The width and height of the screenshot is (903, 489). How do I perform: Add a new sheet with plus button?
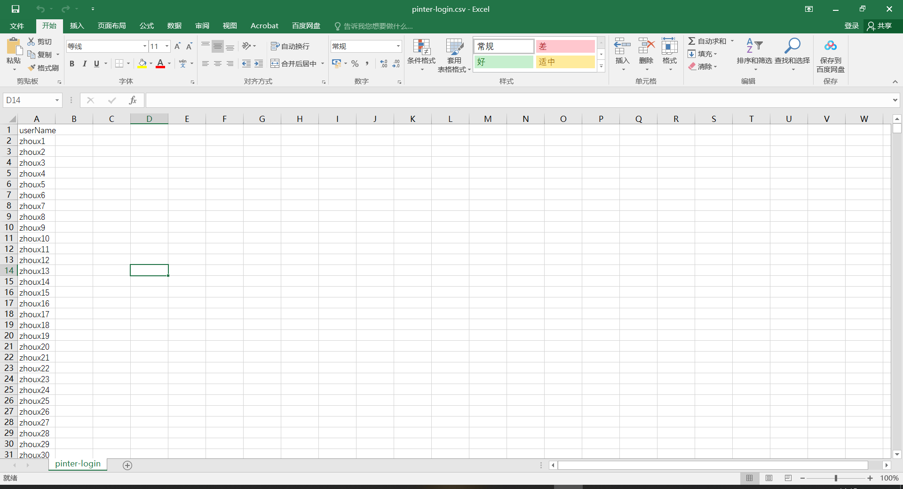point(127,465)
